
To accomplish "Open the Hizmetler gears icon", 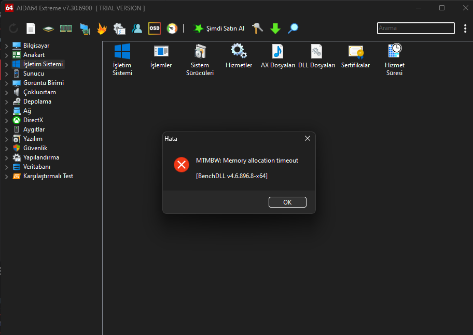I will 239,51.
